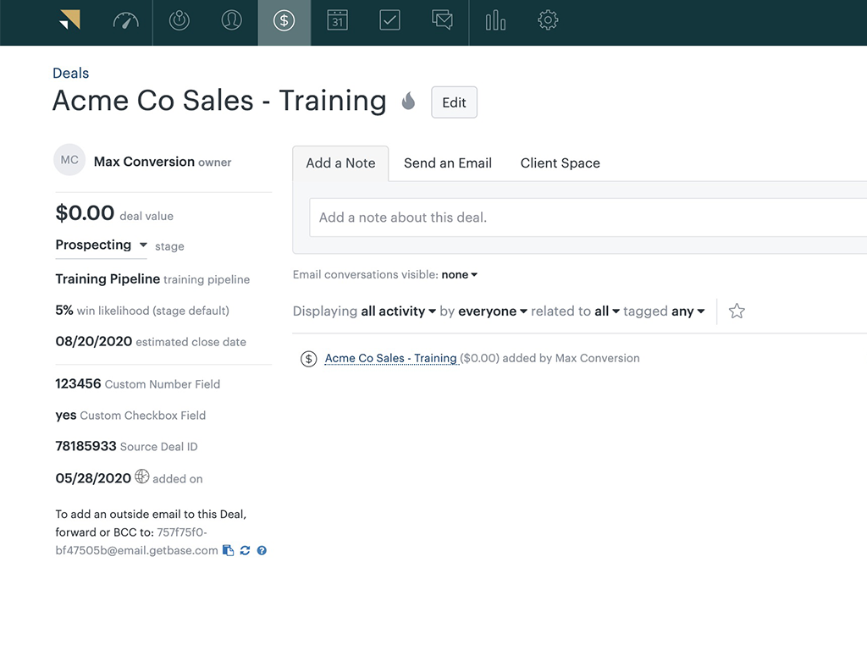Open the Tasks checkmark icon
Screen dimensions: 867x650
[389, 21]
